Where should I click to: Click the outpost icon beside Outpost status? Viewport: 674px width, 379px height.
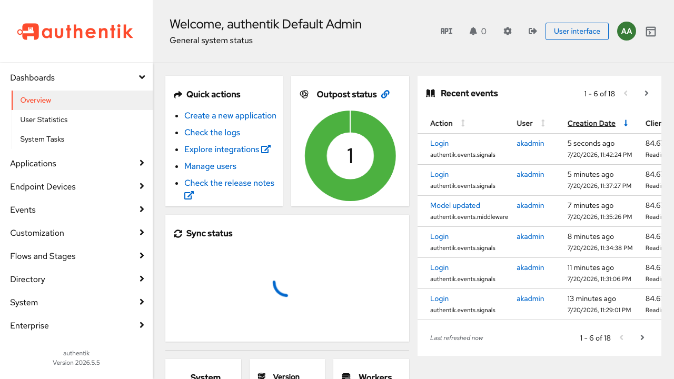(304, 94)
